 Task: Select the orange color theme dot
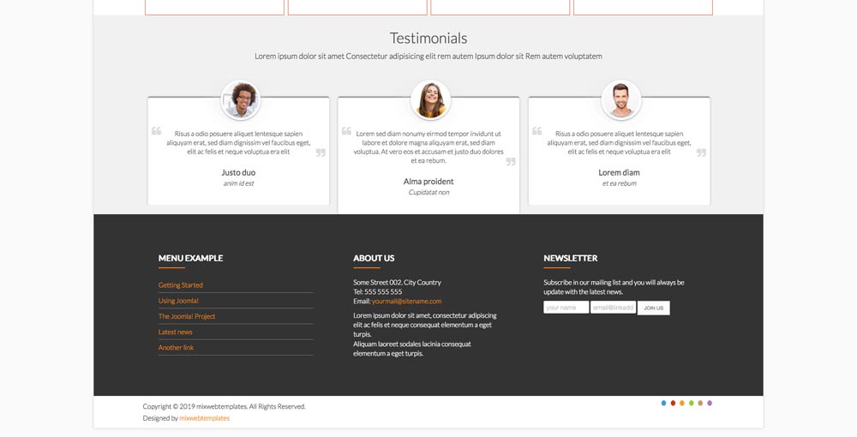pyautogui.click(x=682, y=403)
